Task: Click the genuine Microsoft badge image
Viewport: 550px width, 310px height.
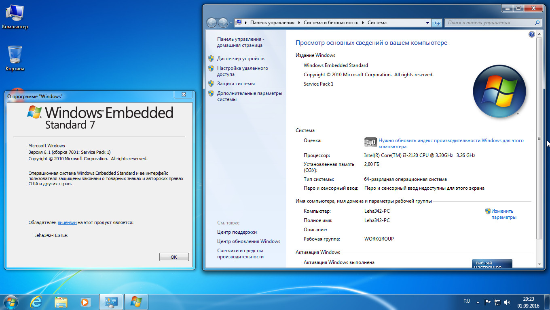Action: point(492,263)
